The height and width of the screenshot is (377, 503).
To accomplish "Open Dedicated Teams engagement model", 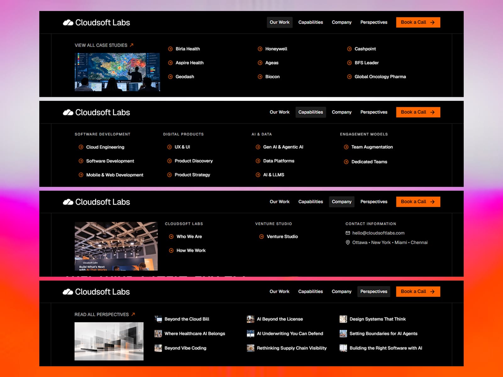I will click(369, 162).
